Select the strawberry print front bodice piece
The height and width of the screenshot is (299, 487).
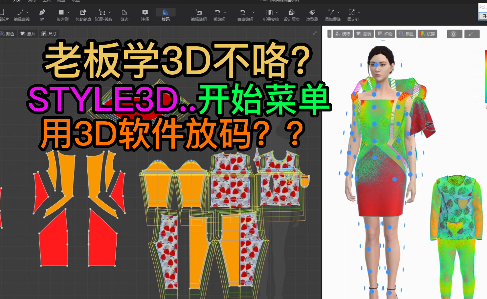pyautogui.click(x=230, y=180)
